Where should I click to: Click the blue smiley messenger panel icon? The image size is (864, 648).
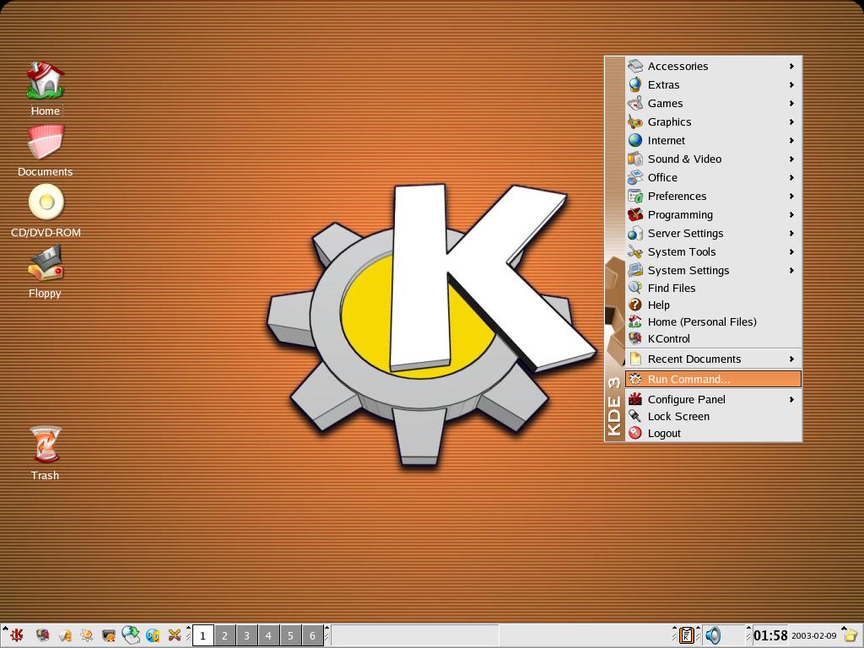tap(153, 635)
